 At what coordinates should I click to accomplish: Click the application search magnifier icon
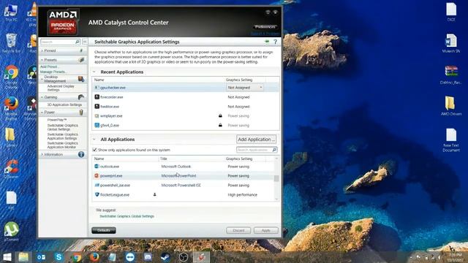[x=274, y=150]
